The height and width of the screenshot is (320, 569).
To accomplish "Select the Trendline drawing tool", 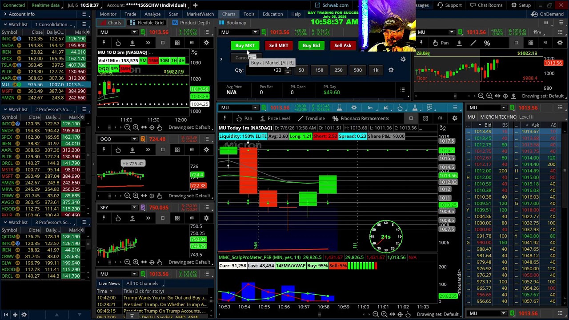I will click(x=311, y=118).
